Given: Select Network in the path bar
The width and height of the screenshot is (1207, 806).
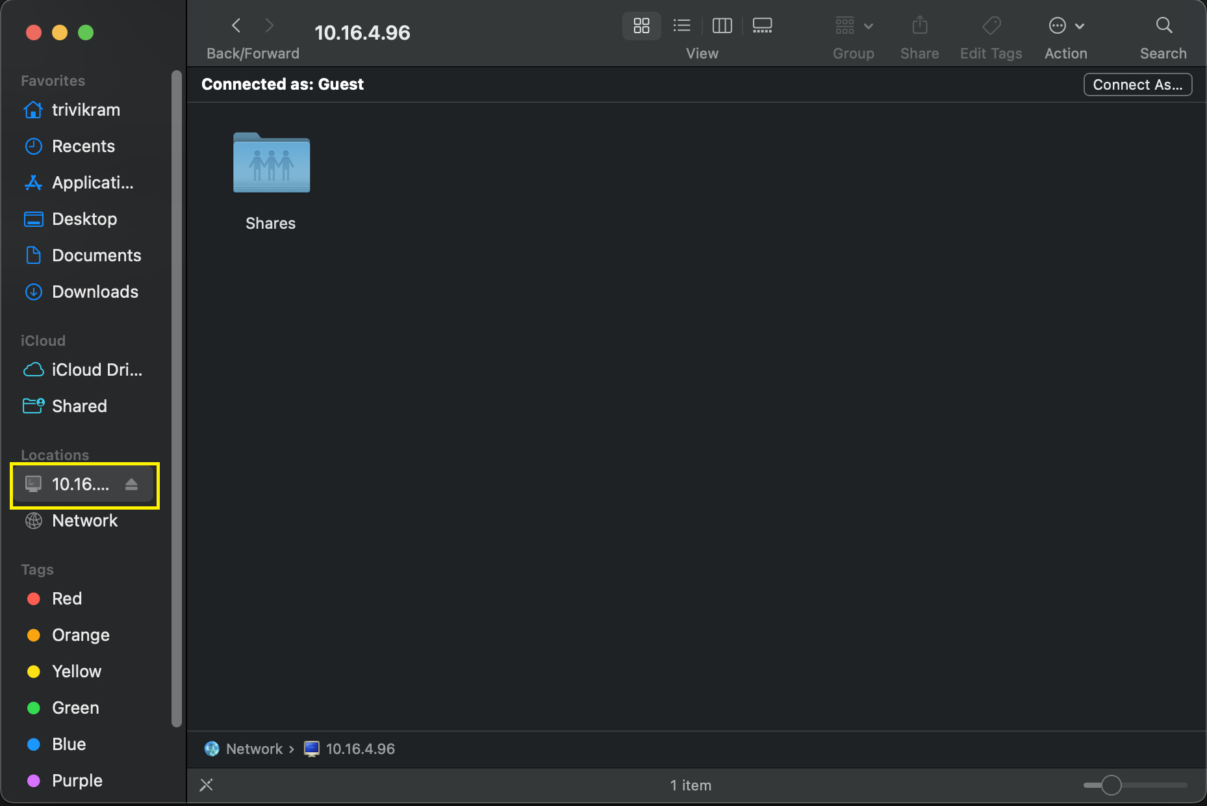Looking at the screenshot, I should [253, 749].
